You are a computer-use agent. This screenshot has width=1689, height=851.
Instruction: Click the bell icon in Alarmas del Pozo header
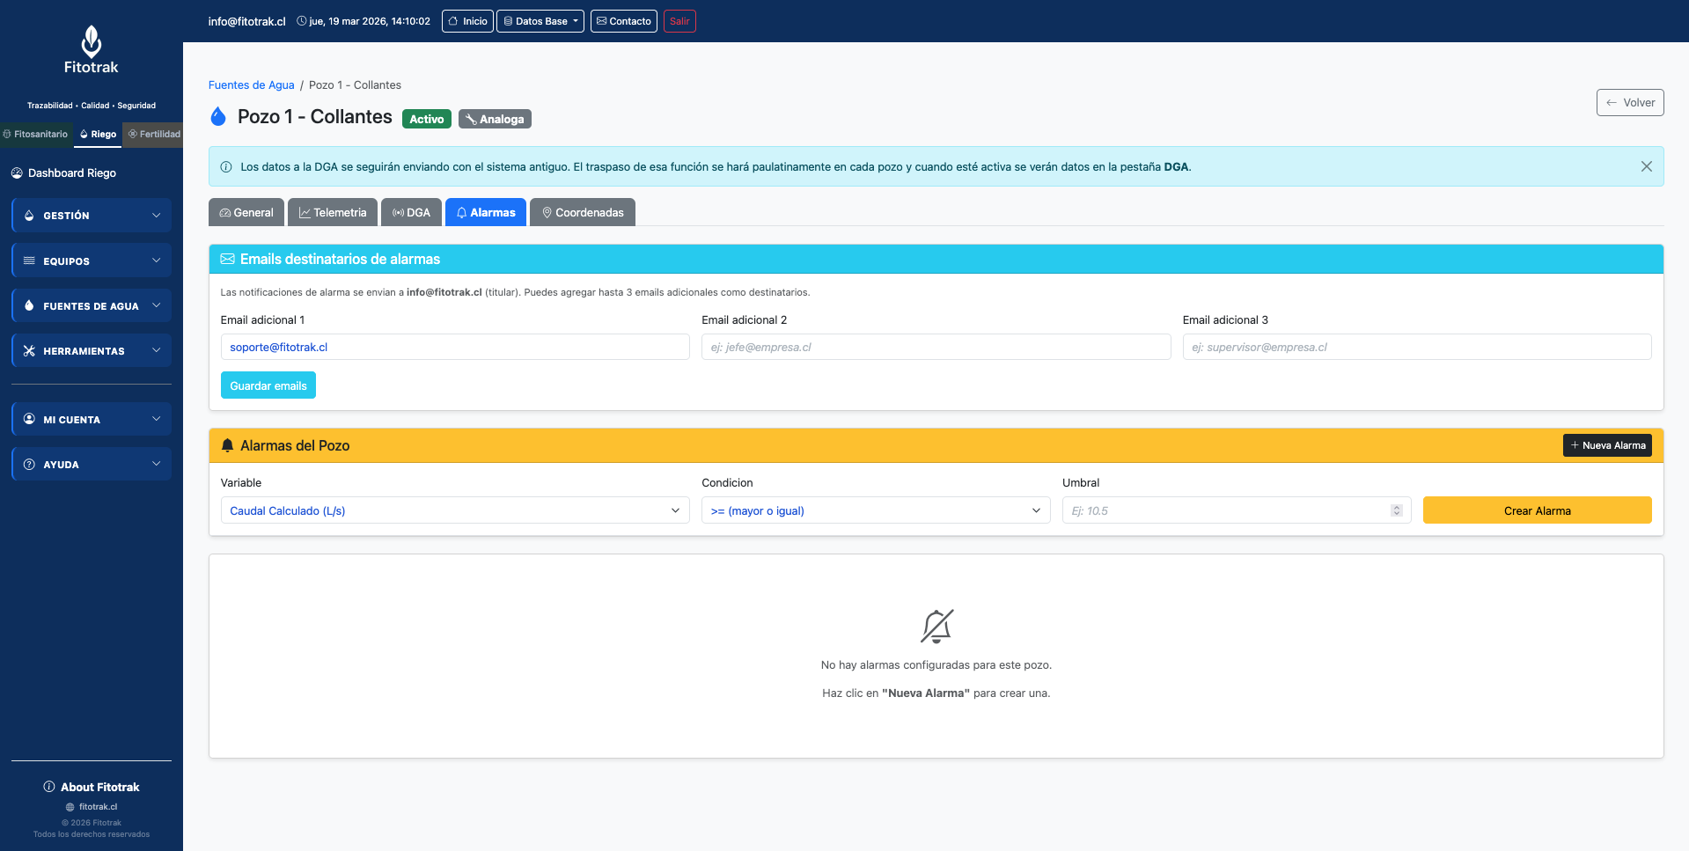227,445
